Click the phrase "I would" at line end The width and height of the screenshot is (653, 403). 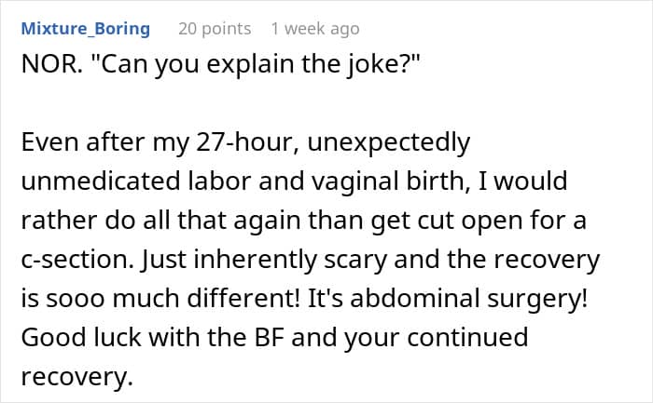pos(523,181)
